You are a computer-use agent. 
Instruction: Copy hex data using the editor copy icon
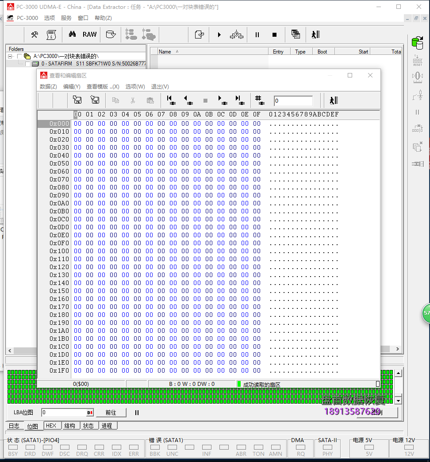click(x=115, y=100)
